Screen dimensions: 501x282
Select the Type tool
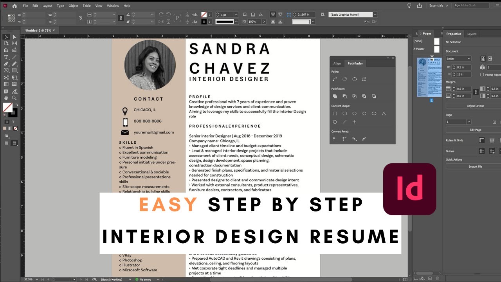pyautogui.click(x=6, y=57)
